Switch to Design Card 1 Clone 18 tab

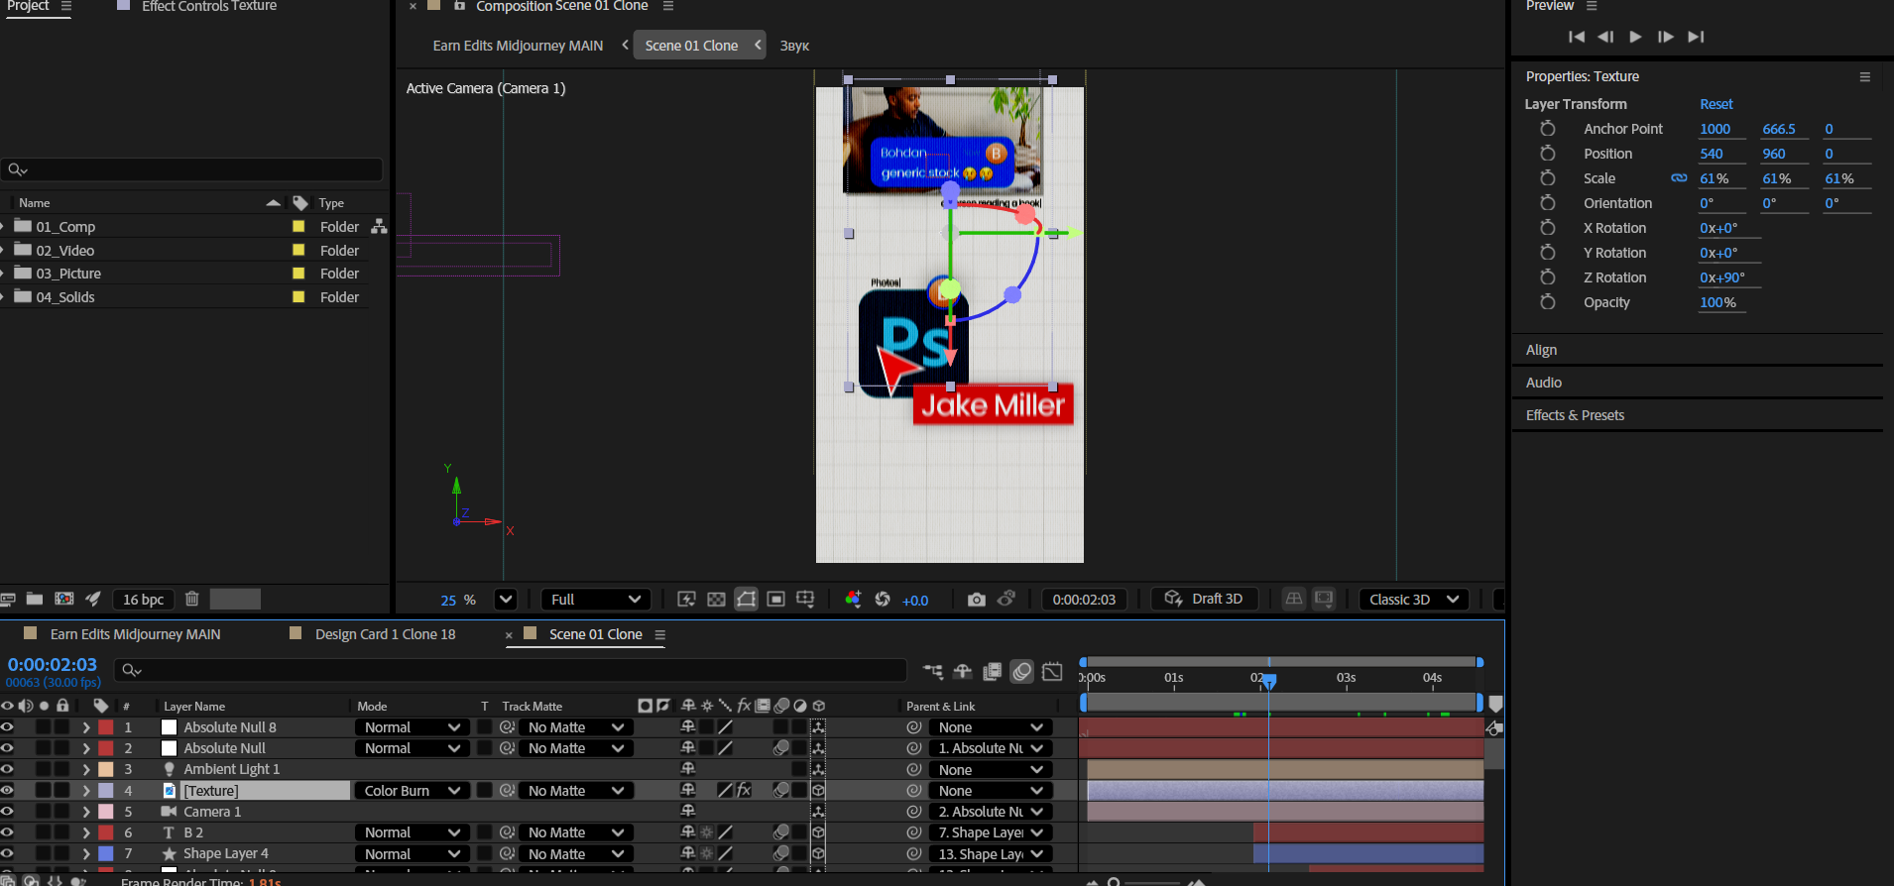[385, 634]
